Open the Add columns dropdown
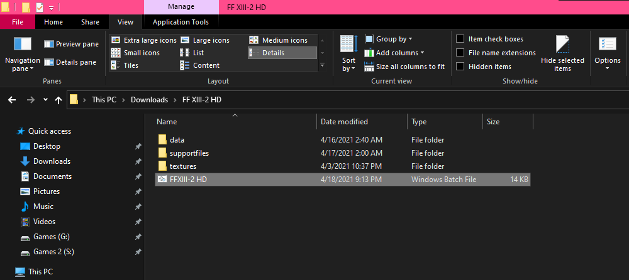The height and width of the screenshot is (280, 629). [394, 53]
